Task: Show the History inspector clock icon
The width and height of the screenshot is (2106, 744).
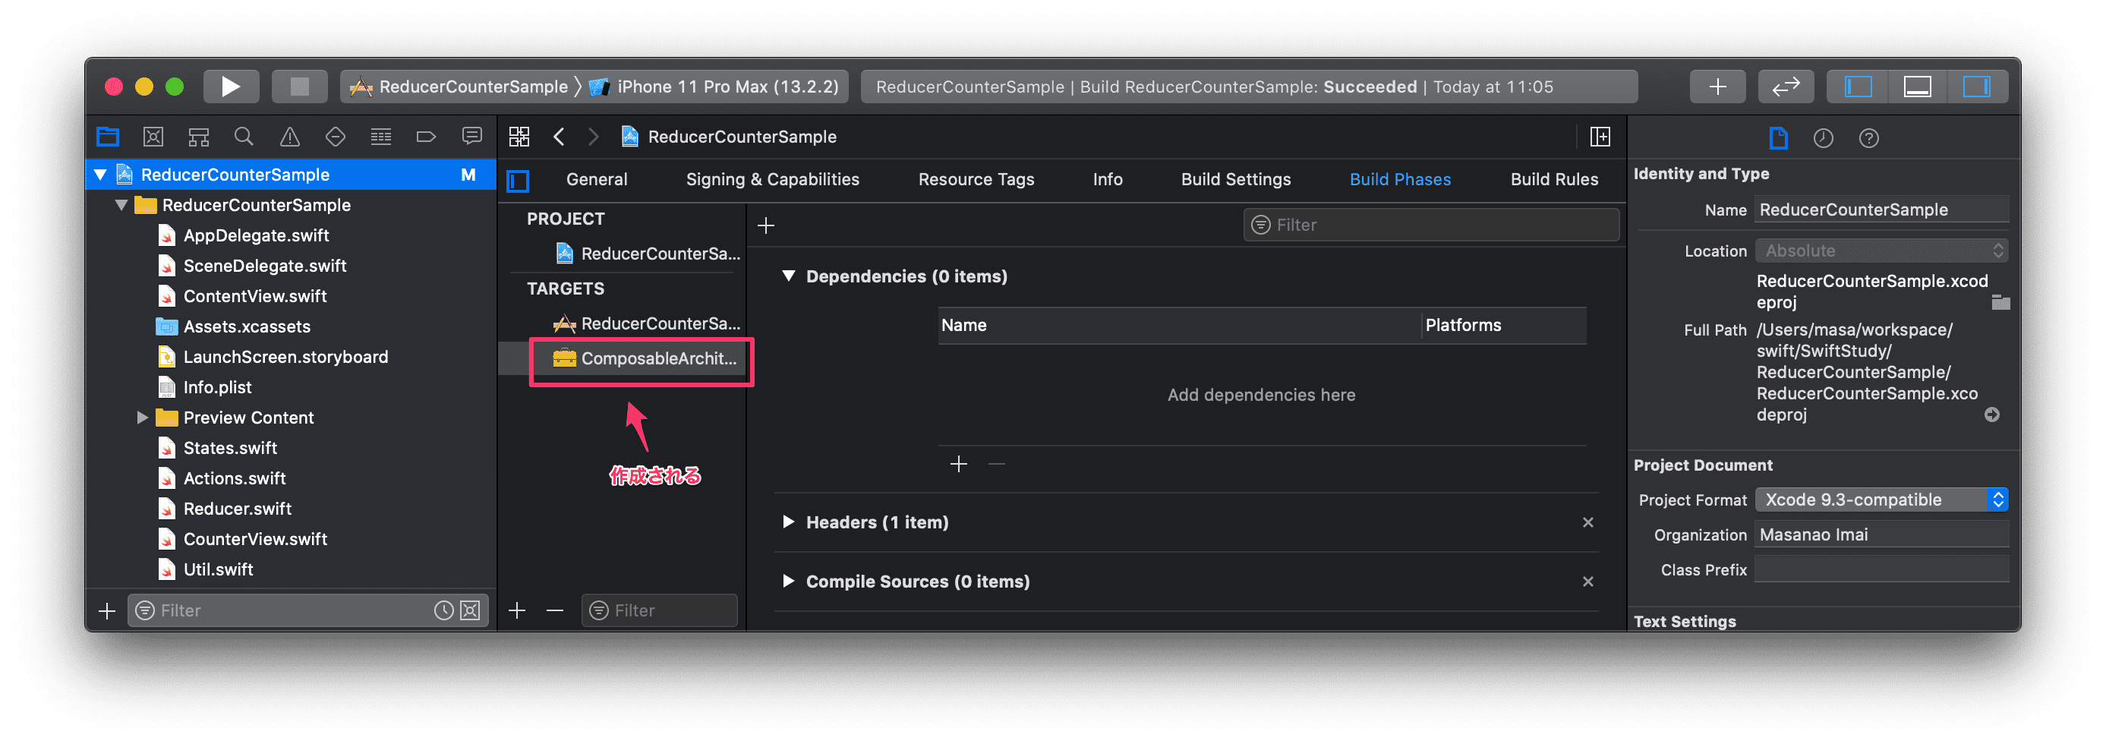Action: point(1822,138)
